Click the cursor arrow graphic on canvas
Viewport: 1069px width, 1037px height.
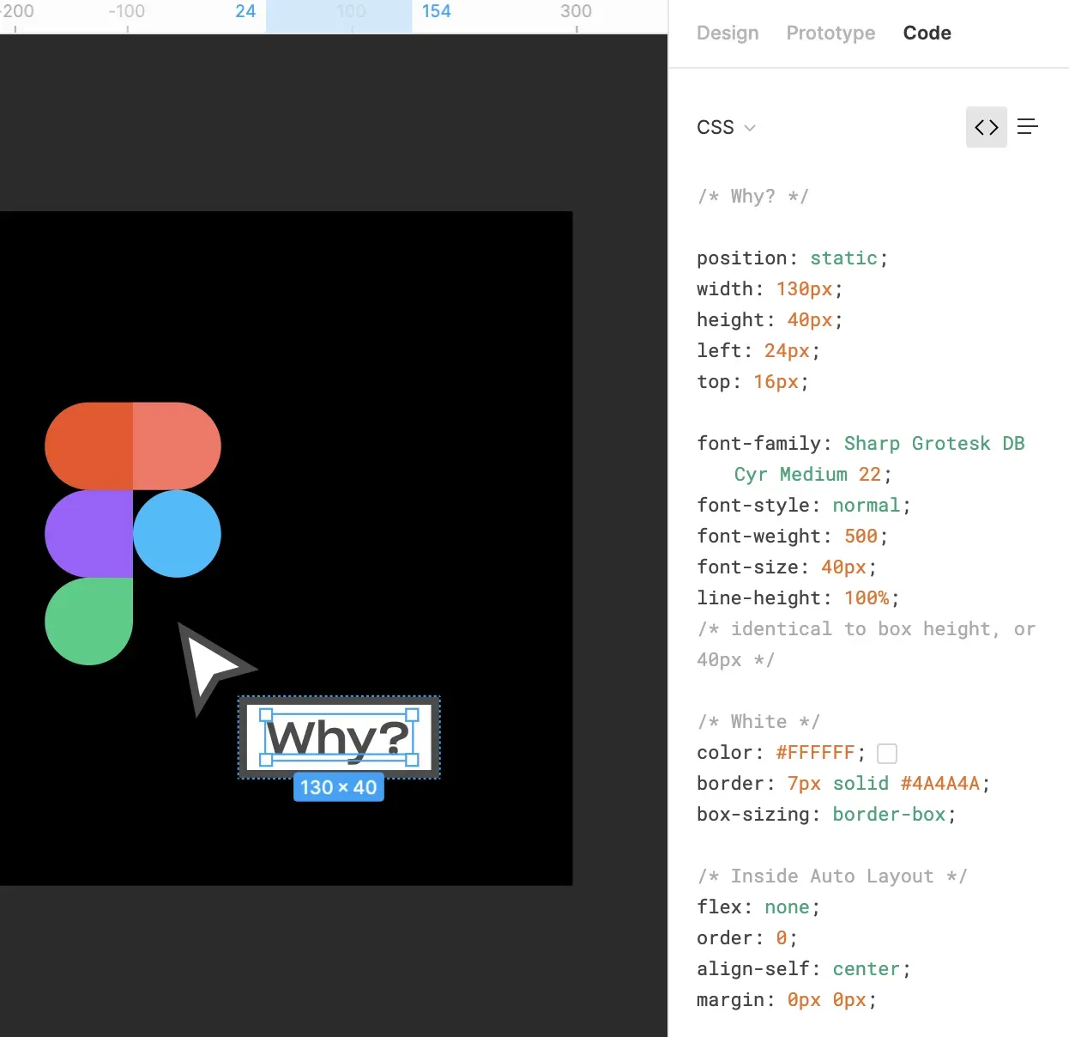click(211, 666)
